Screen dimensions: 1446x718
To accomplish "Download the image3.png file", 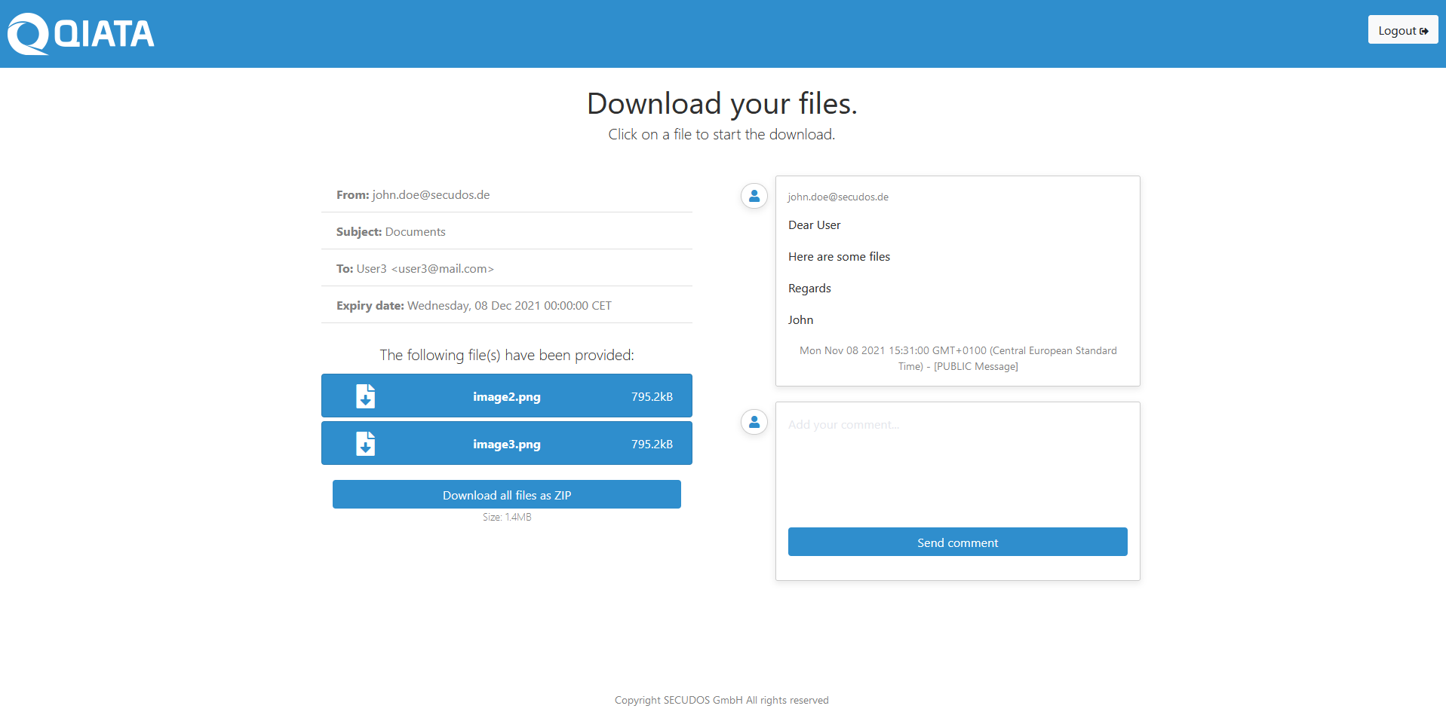I will (506, 444).
